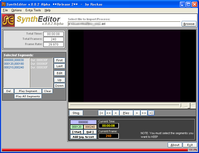Step forward one frame with > button
This screenshot has height=153, width=199.
[x=136, y=113]
